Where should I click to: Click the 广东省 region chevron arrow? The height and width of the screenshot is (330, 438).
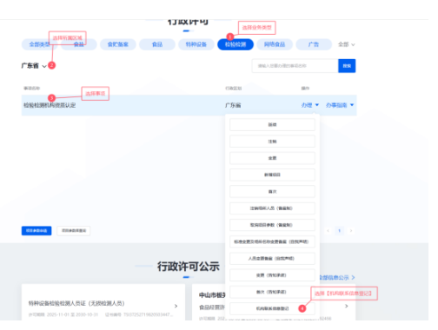(44, 66)
